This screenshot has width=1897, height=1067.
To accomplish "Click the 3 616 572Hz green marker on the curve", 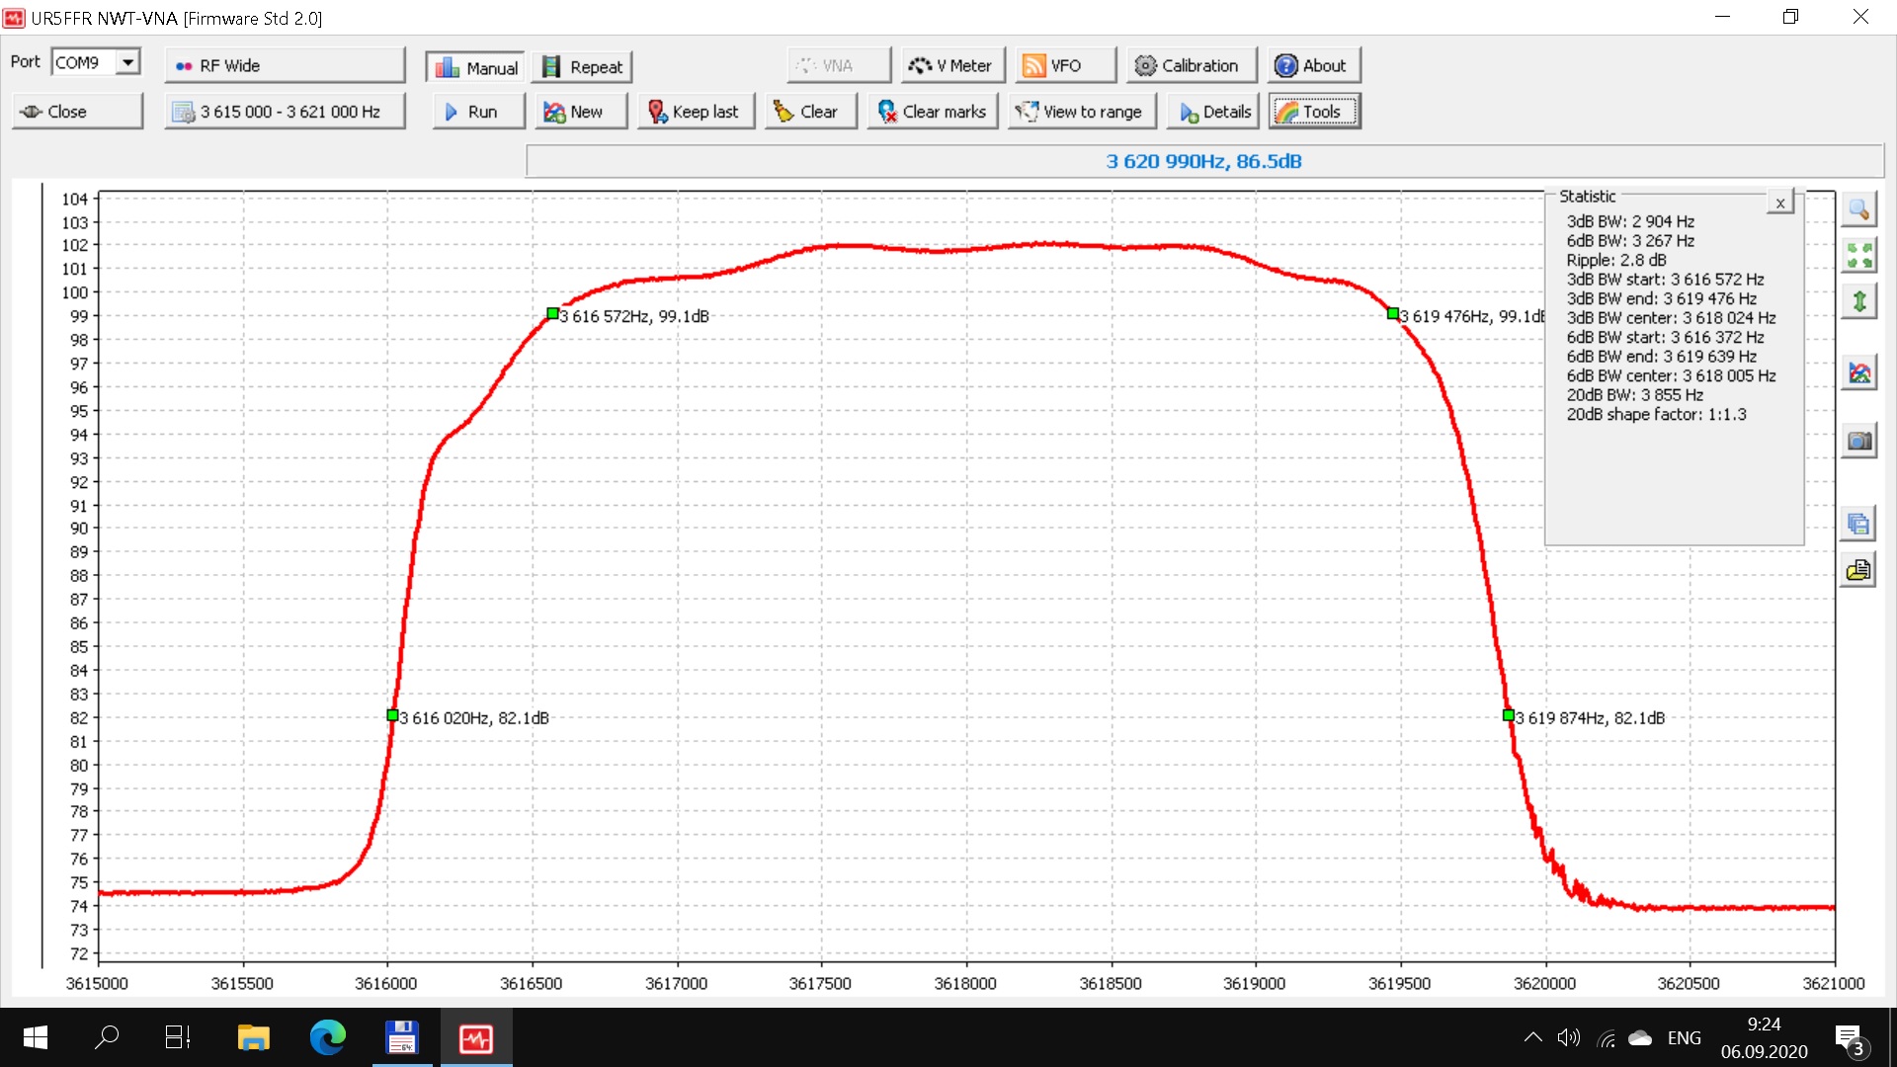I will tap(553, 314).
